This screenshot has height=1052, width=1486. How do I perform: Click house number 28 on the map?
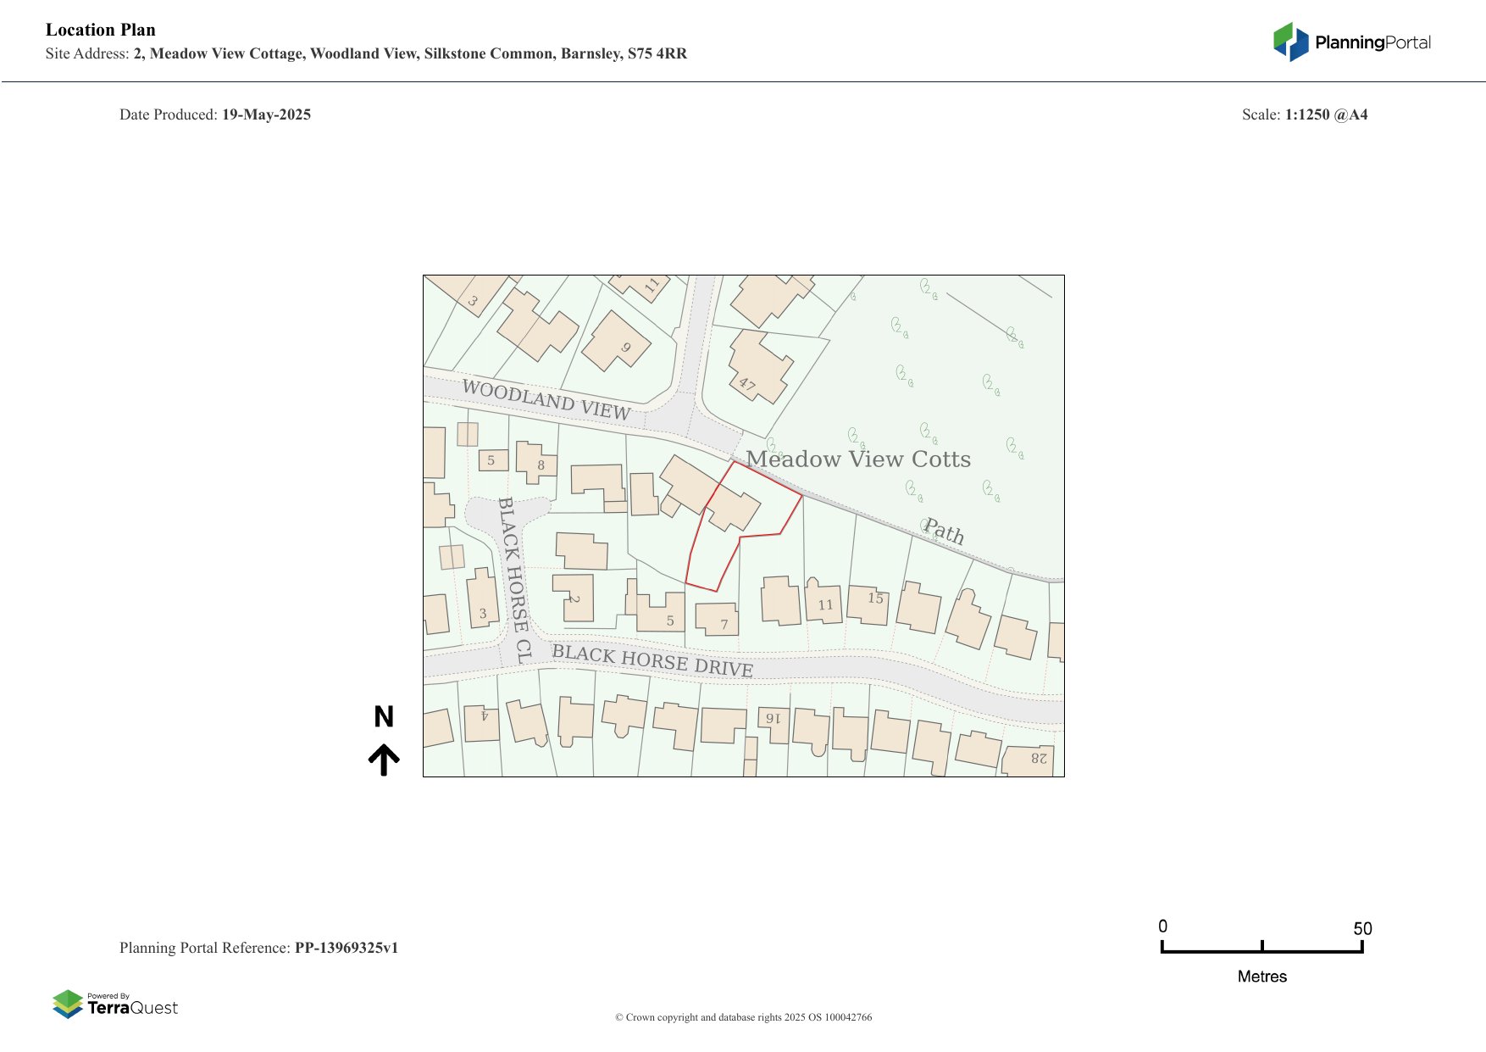pyautogui.click(x=1030, y=760)
